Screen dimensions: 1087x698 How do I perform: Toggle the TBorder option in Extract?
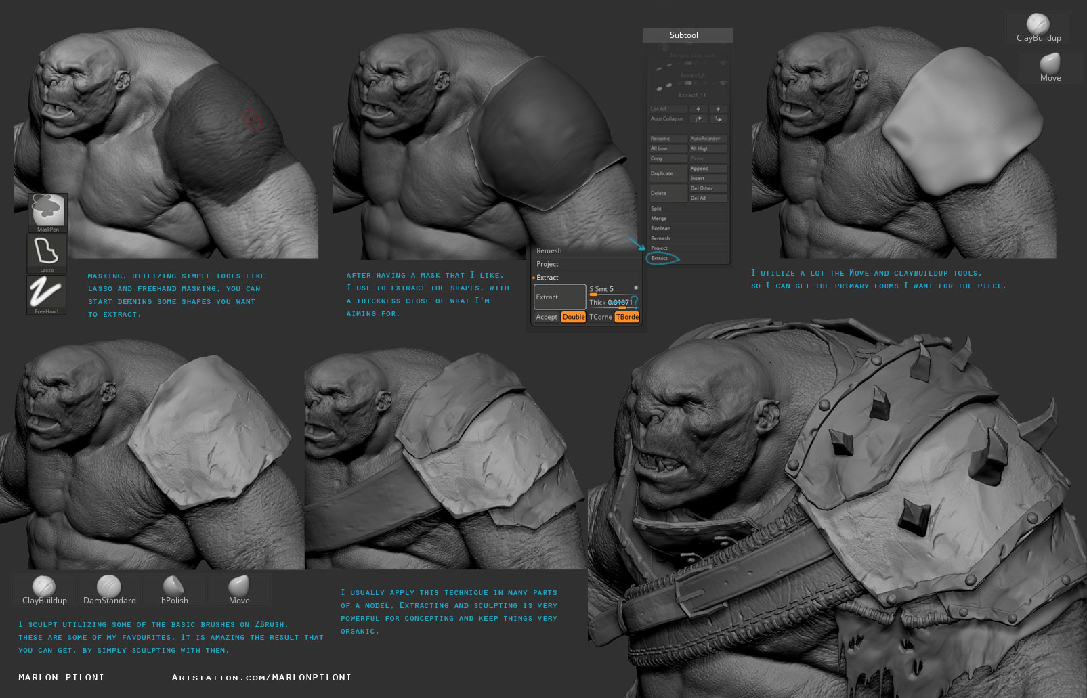(x=627, y=317)
